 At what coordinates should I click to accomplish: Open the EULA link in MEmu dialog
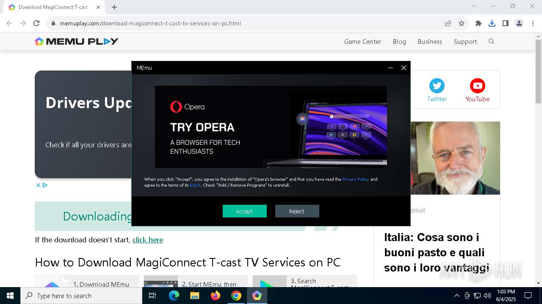(x=195, y=185)
